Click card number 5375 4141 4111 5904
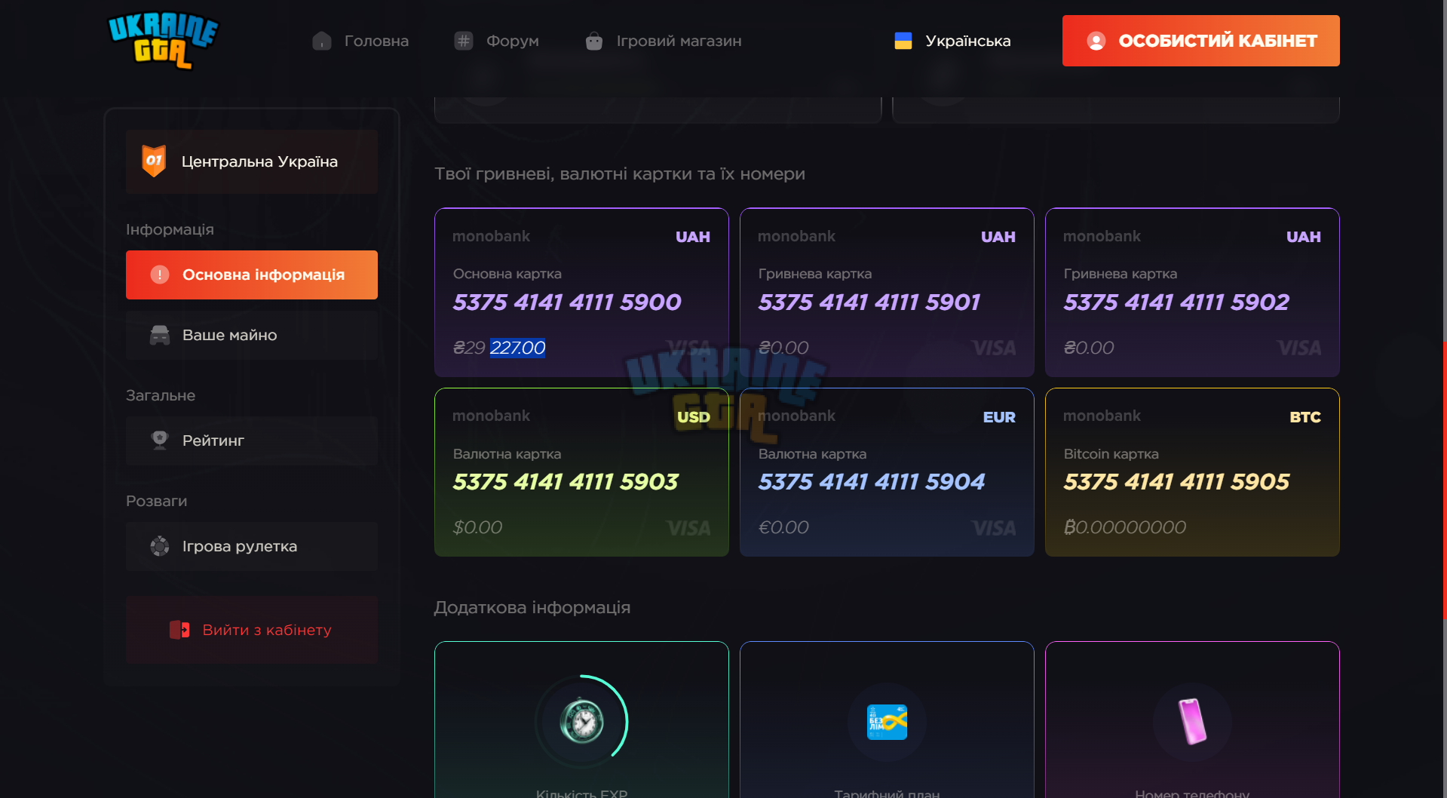Image resolution: width=1447 pixels, height=798 pixels. tap(872, 482)
